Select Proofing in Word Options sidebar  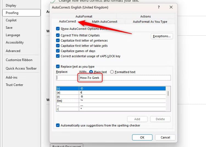click(21, 13)
